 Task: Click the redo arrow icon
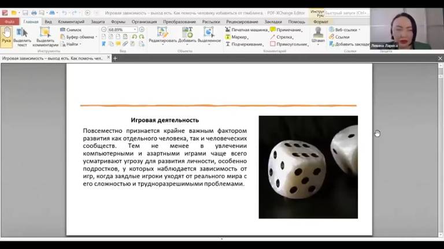(x=75, y=13)
